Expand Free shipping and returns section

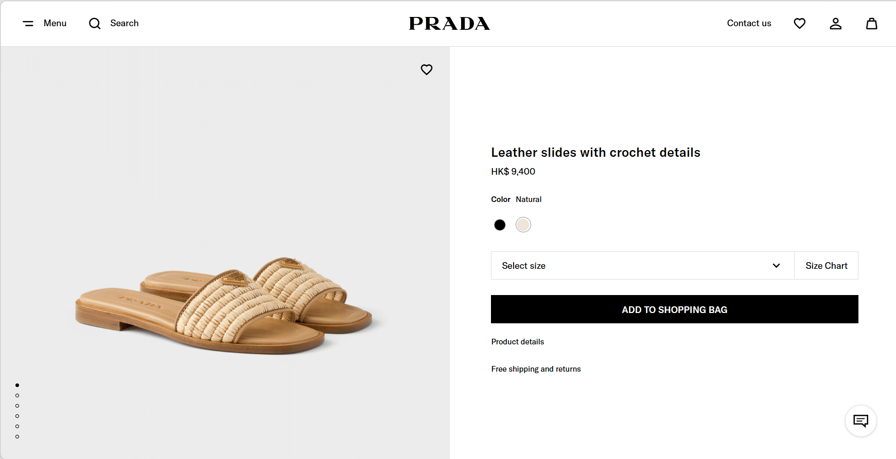pos(536,369)
